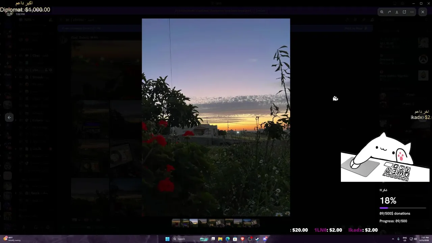
Task: Click the "1LN0: $2.00" ticker text
Action: pyautogui.click(x=328, y=230)
